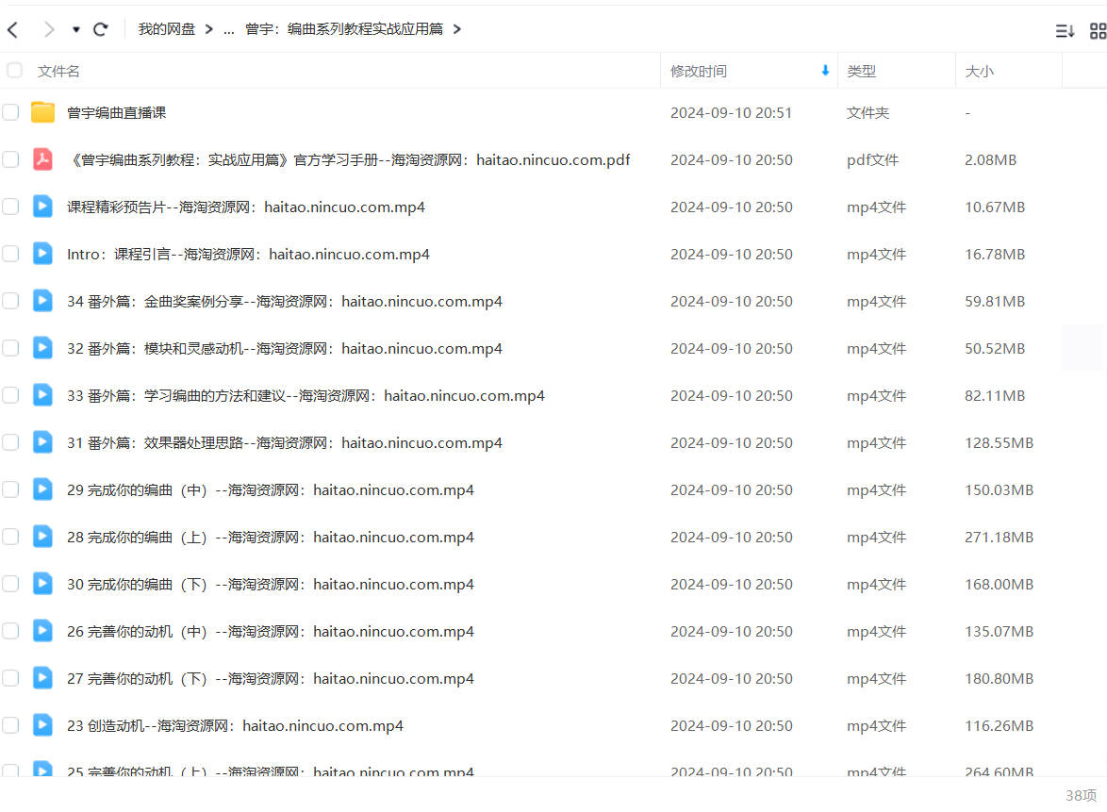The image size is (1107, 812).
Task: Open file name Intro：课程引言 mp4
Action: click(x=248, y=255)
